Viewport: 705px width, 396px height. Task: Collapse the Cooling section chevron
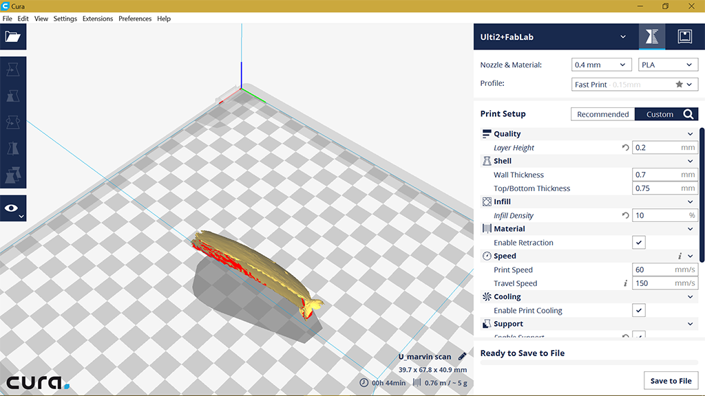[690, 297]
